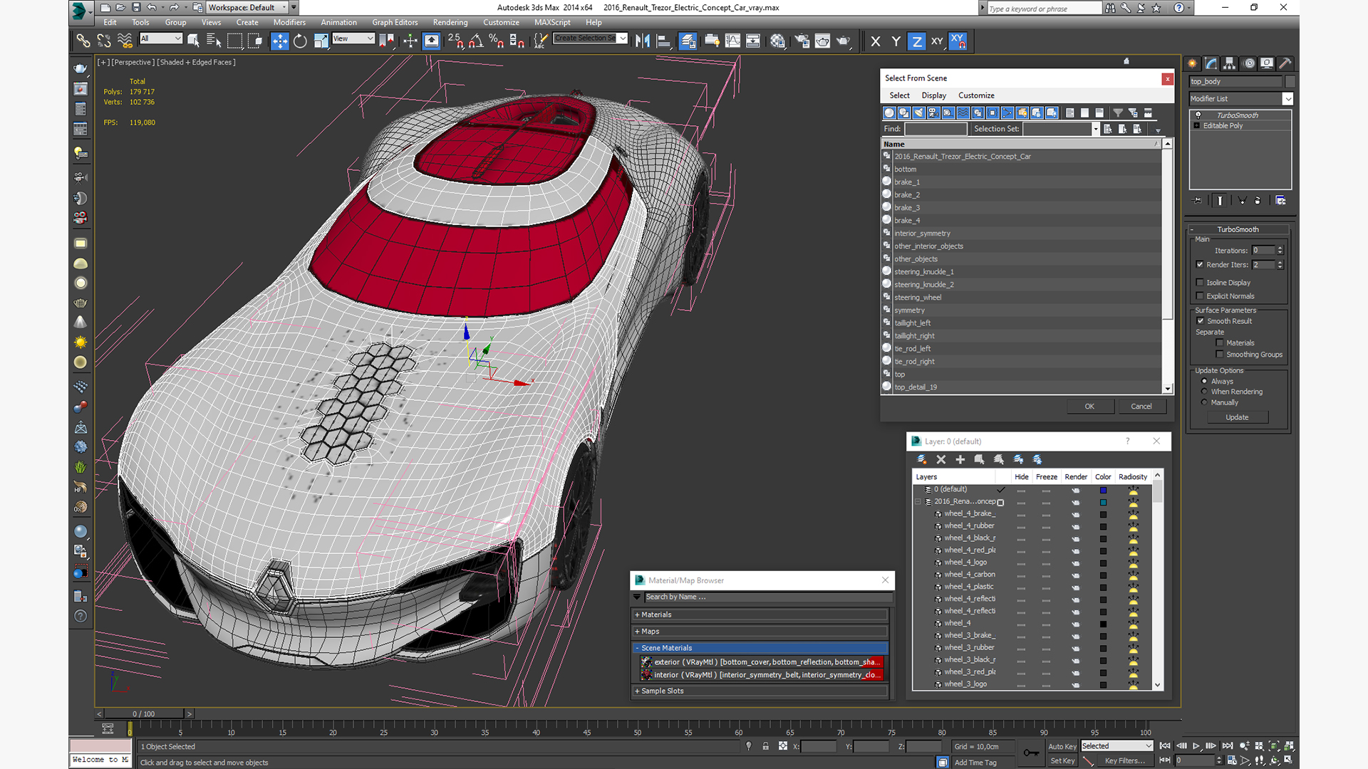Open the Modifiers menu

289,23
